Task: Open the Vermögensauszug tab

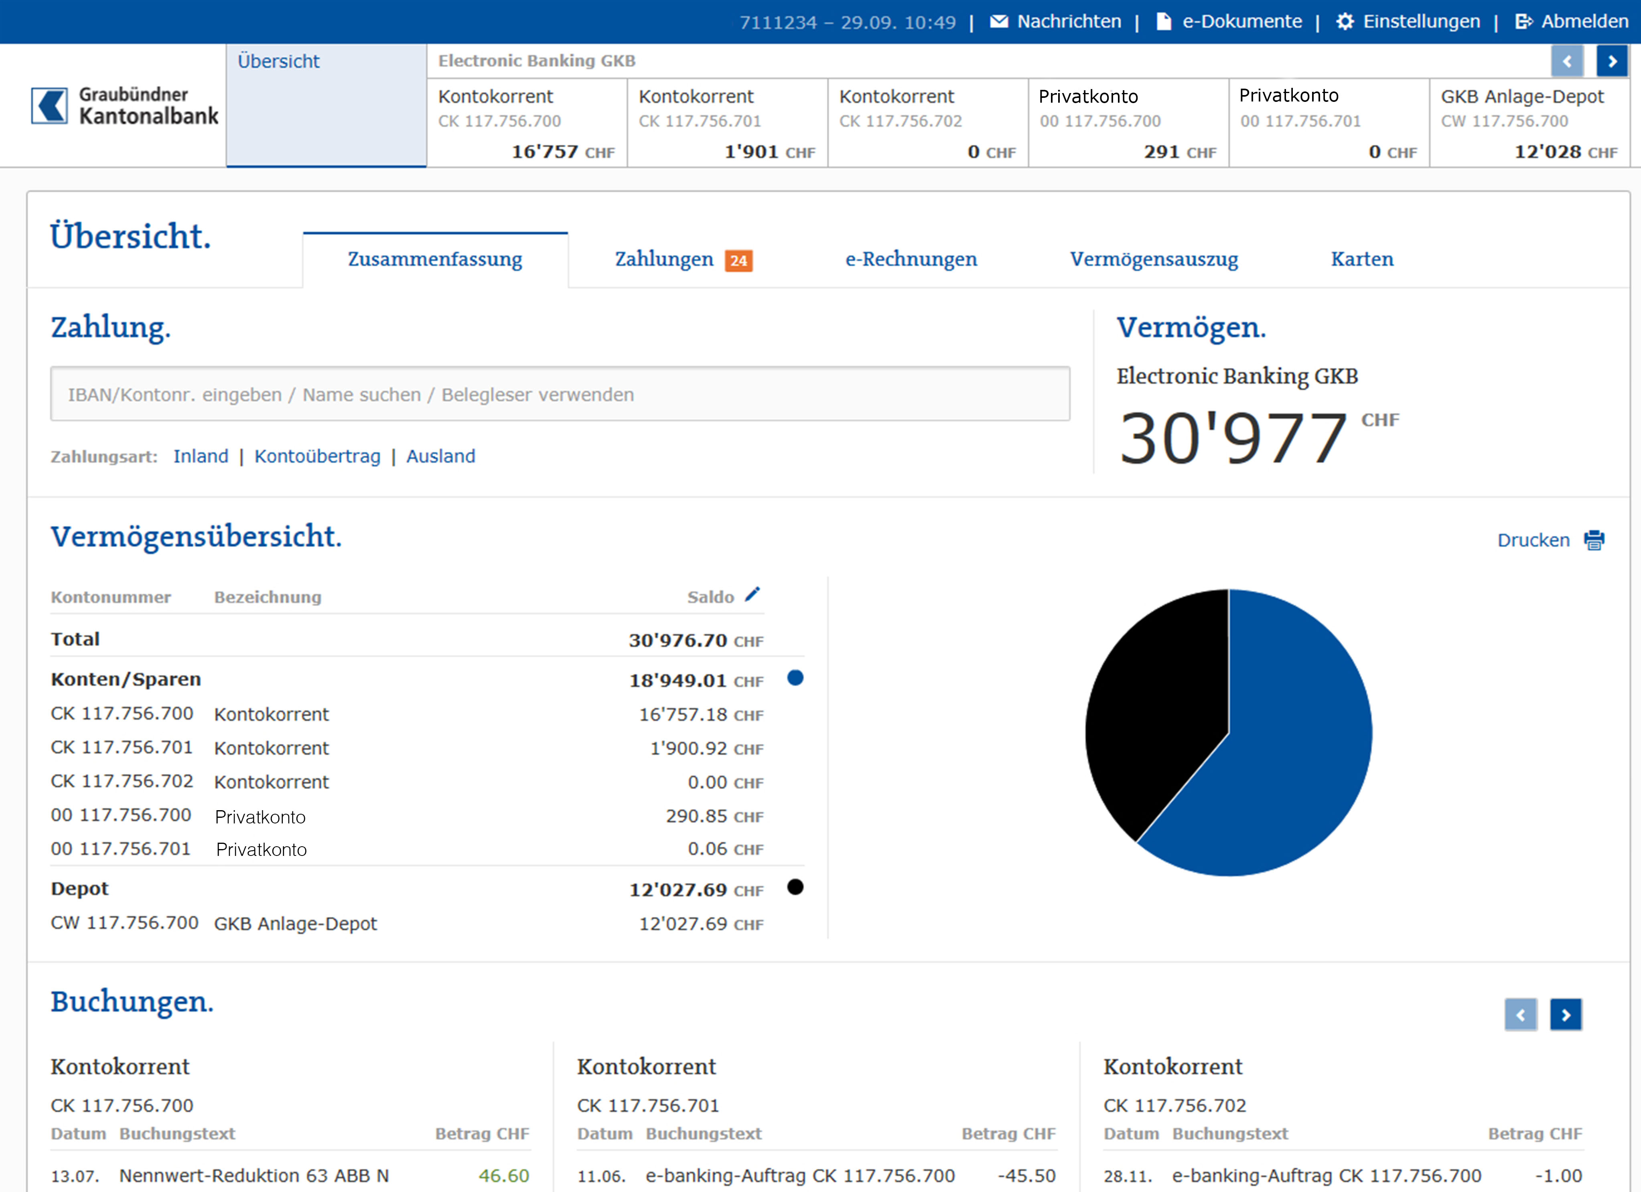Action: (1153, 259)
